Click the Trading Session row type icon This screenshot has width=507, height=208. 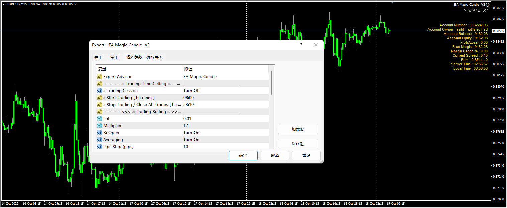point(99,91)
